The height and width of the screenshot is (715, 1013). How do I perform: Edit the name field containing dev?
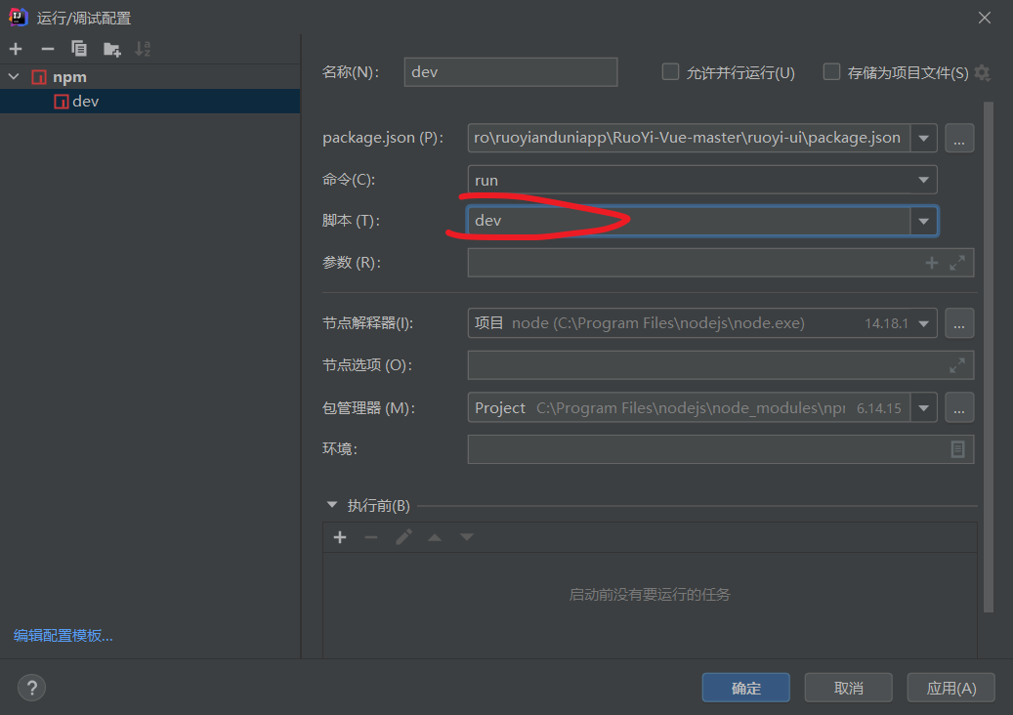click(510, 71)
